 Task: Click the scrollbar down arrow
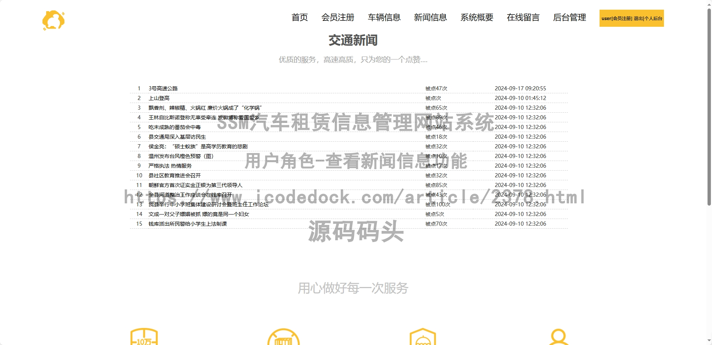pyautogui.click(x=709, y=341)
